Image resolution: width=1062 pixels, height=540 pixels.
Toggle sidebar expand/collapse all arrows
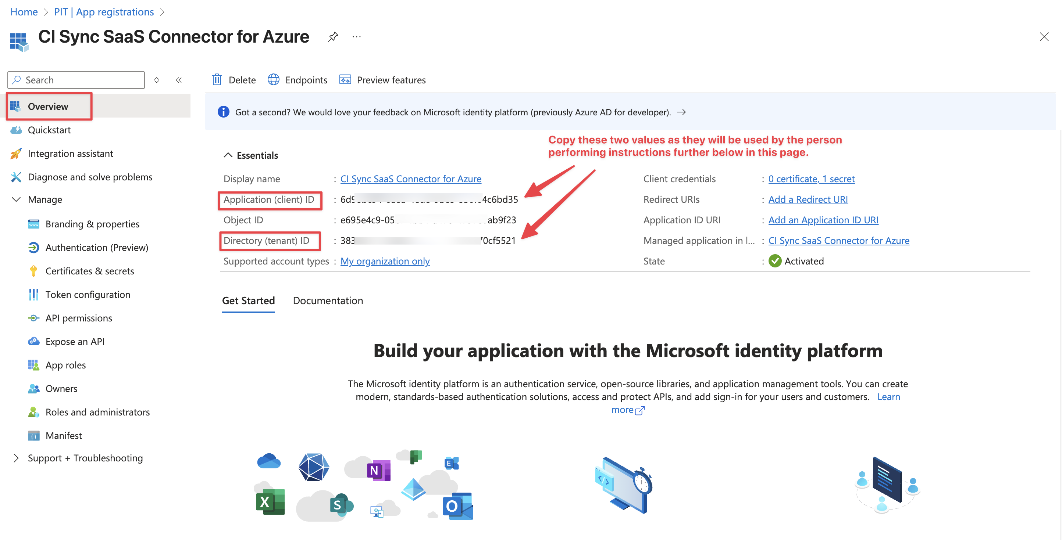pos(157,80)
